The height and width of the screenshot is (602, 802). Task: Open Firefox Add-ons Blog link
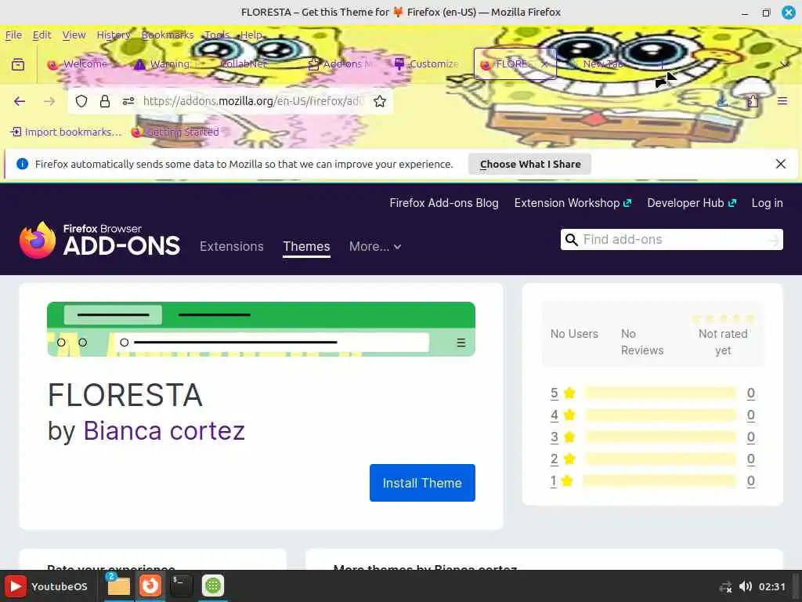click(444, 203)
